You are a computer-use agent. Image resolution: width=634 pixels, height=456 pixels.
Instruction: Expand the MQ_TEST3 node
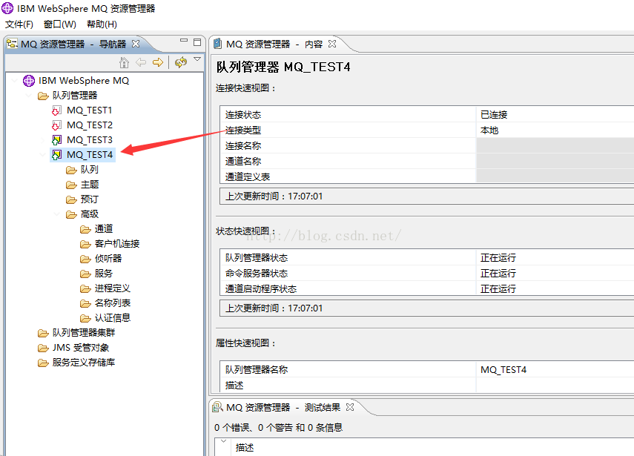click(43, 140)
